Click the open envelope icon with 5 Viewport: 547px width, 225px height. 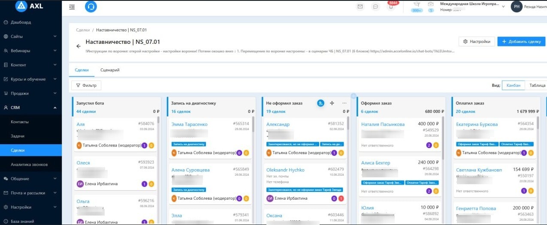tap(430, 4)
